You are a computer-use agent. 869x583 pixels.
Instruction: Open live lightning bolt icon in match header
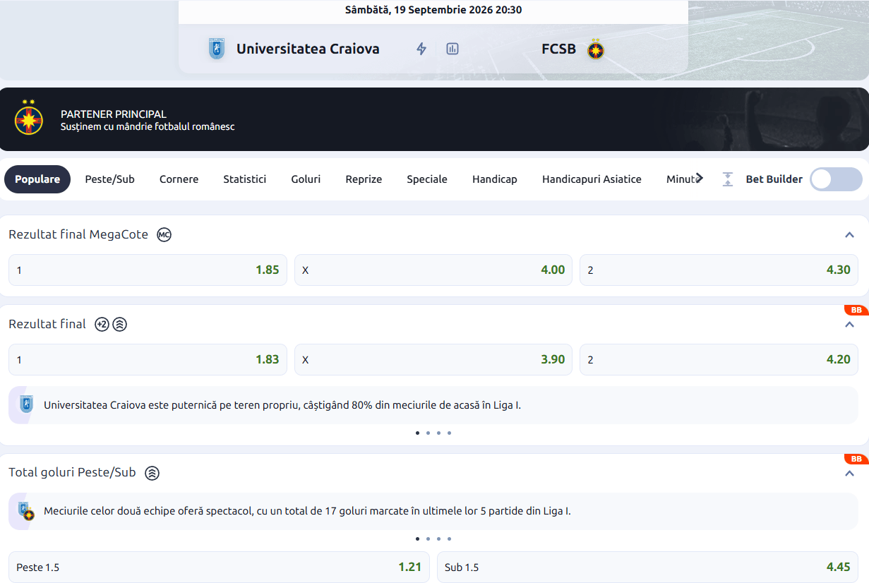[421, 49]
